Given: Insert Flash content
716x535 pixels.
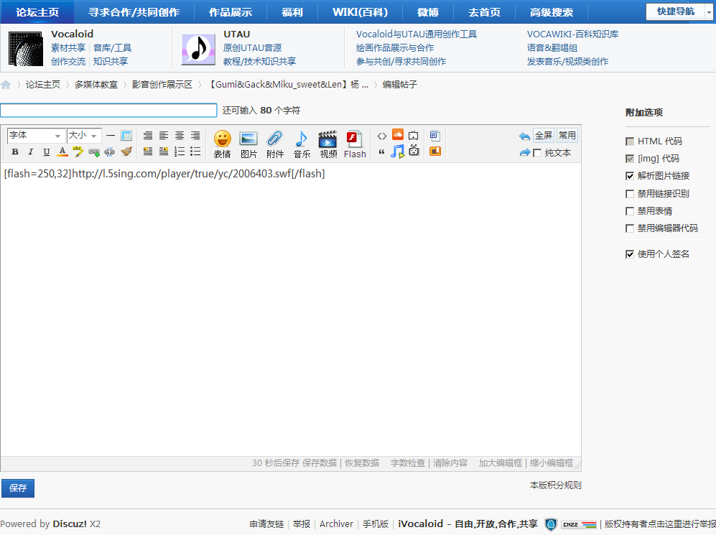Looking at the screenshot, I should [x=355, y=144].
